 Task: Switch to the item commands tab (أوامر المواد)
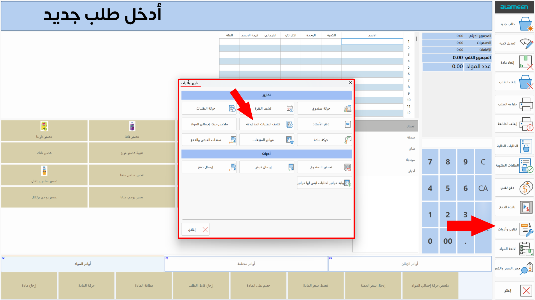[x=83, y=264]
